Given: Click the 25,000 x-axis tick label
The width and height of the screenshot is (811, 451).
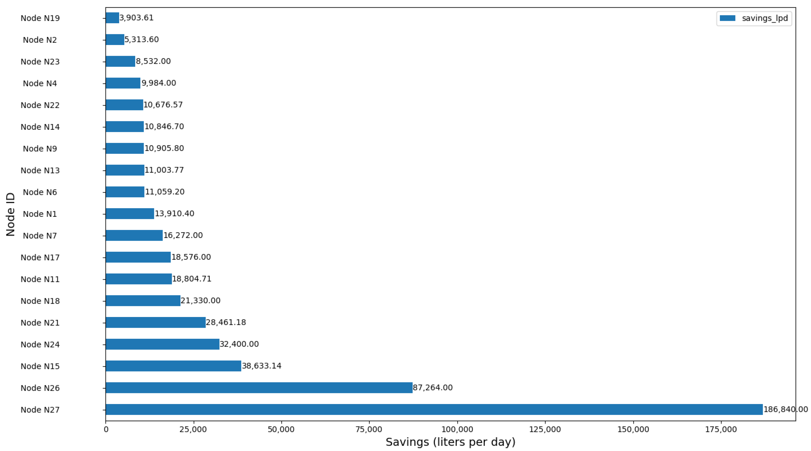Looking at the screenshot, I should click(x=193, y=429).
